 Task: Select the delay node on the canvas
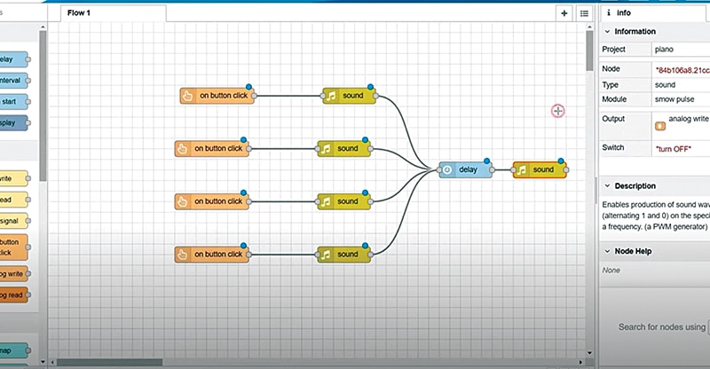click(x=465, y=169)
